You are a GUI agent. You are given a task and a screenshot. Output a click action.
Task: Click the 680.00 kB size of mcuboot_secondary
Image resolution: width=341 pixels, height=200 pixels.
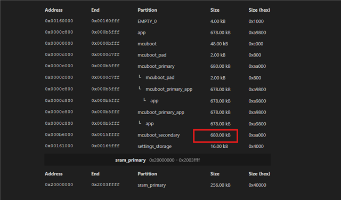(220, 135)
